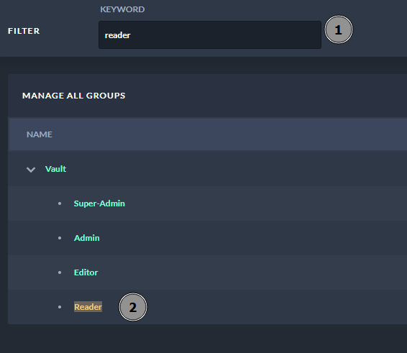Click the bullet beside Admin

[60, 238]
